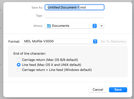The image size is (134, 99).
Task: Click in the empty Tags field
Action: (74, 15)
